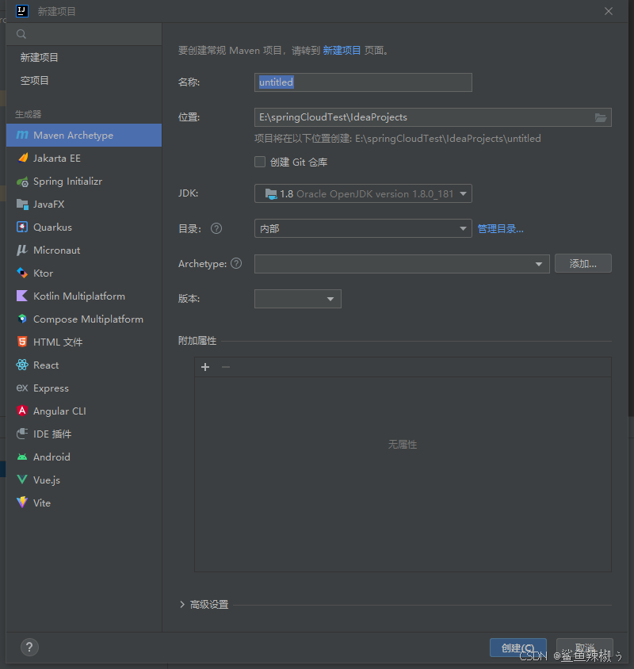This screenshot has width=634, height=669.
Task: Select the Kotlin Multiplatform icon
Action: coord(22,296)
